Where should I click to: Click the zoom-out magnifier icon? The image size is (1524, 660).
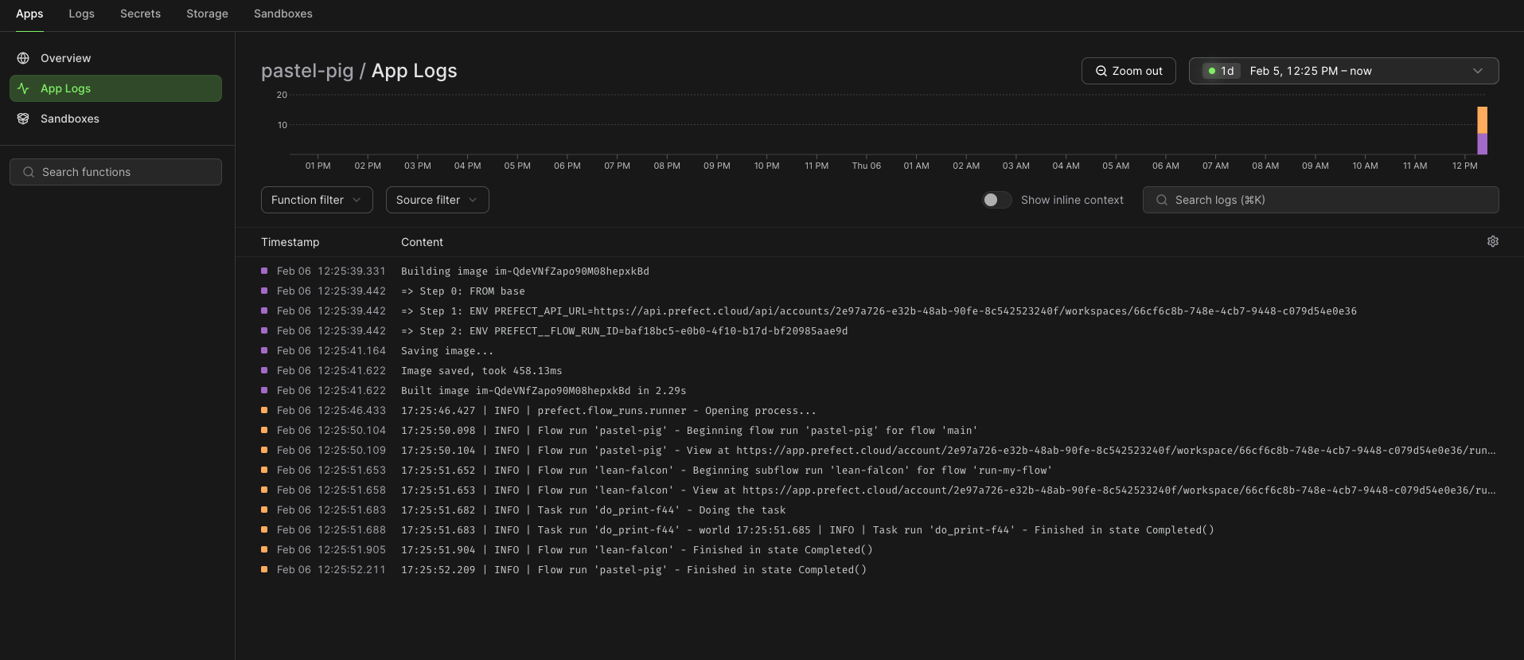(x=1101, y=71)
